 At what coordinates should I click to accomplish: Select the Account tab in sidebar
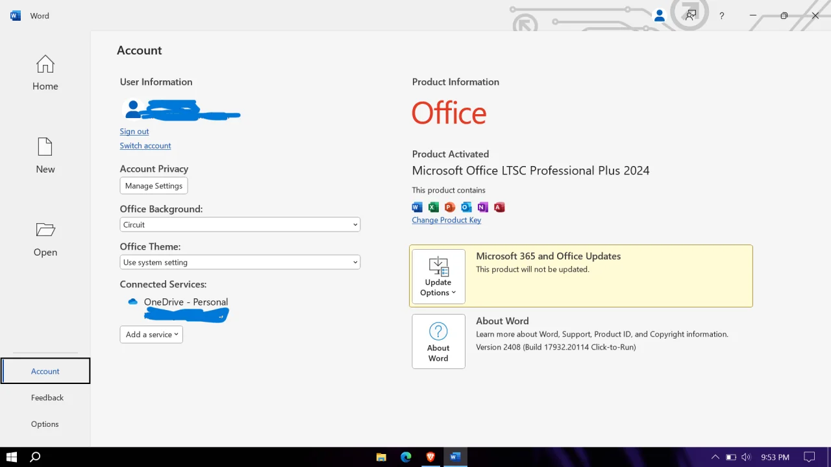click(x=45, y=371)
